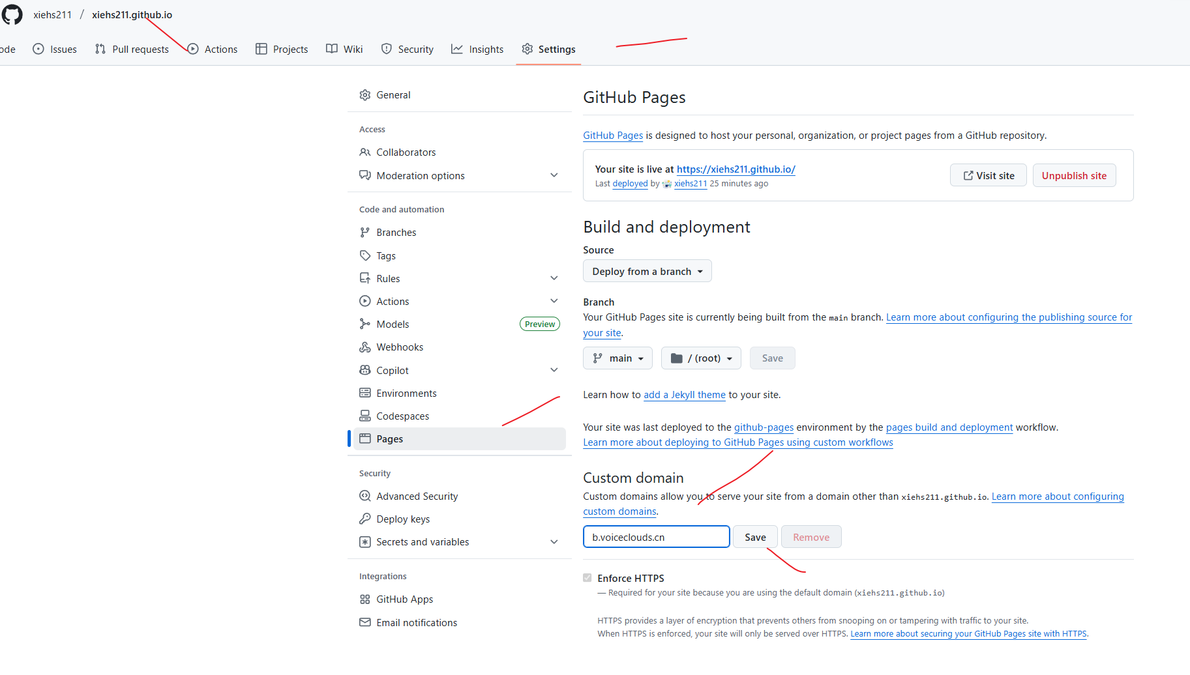Image resolution: width=1190 pixels, height=675 pixels.
Task: Expand the Rules submenu chevron
Action: [554, 278]
